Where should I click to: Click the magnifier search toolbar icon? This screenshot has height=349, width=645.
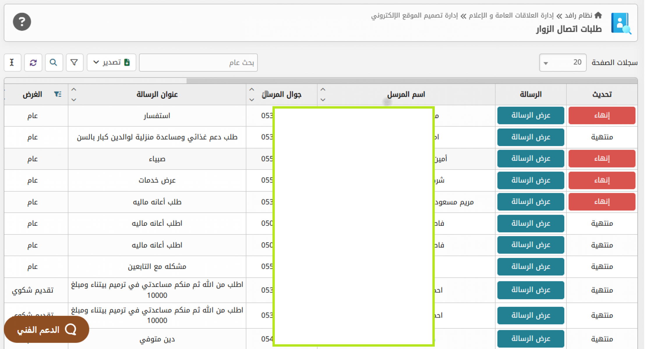pyautogui.click(x=54, y=62)
